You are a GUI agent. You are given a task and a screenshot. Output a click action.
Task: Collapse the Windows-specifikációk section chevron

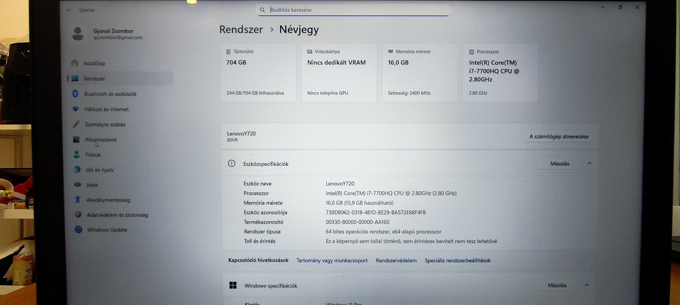coord(587,285)
